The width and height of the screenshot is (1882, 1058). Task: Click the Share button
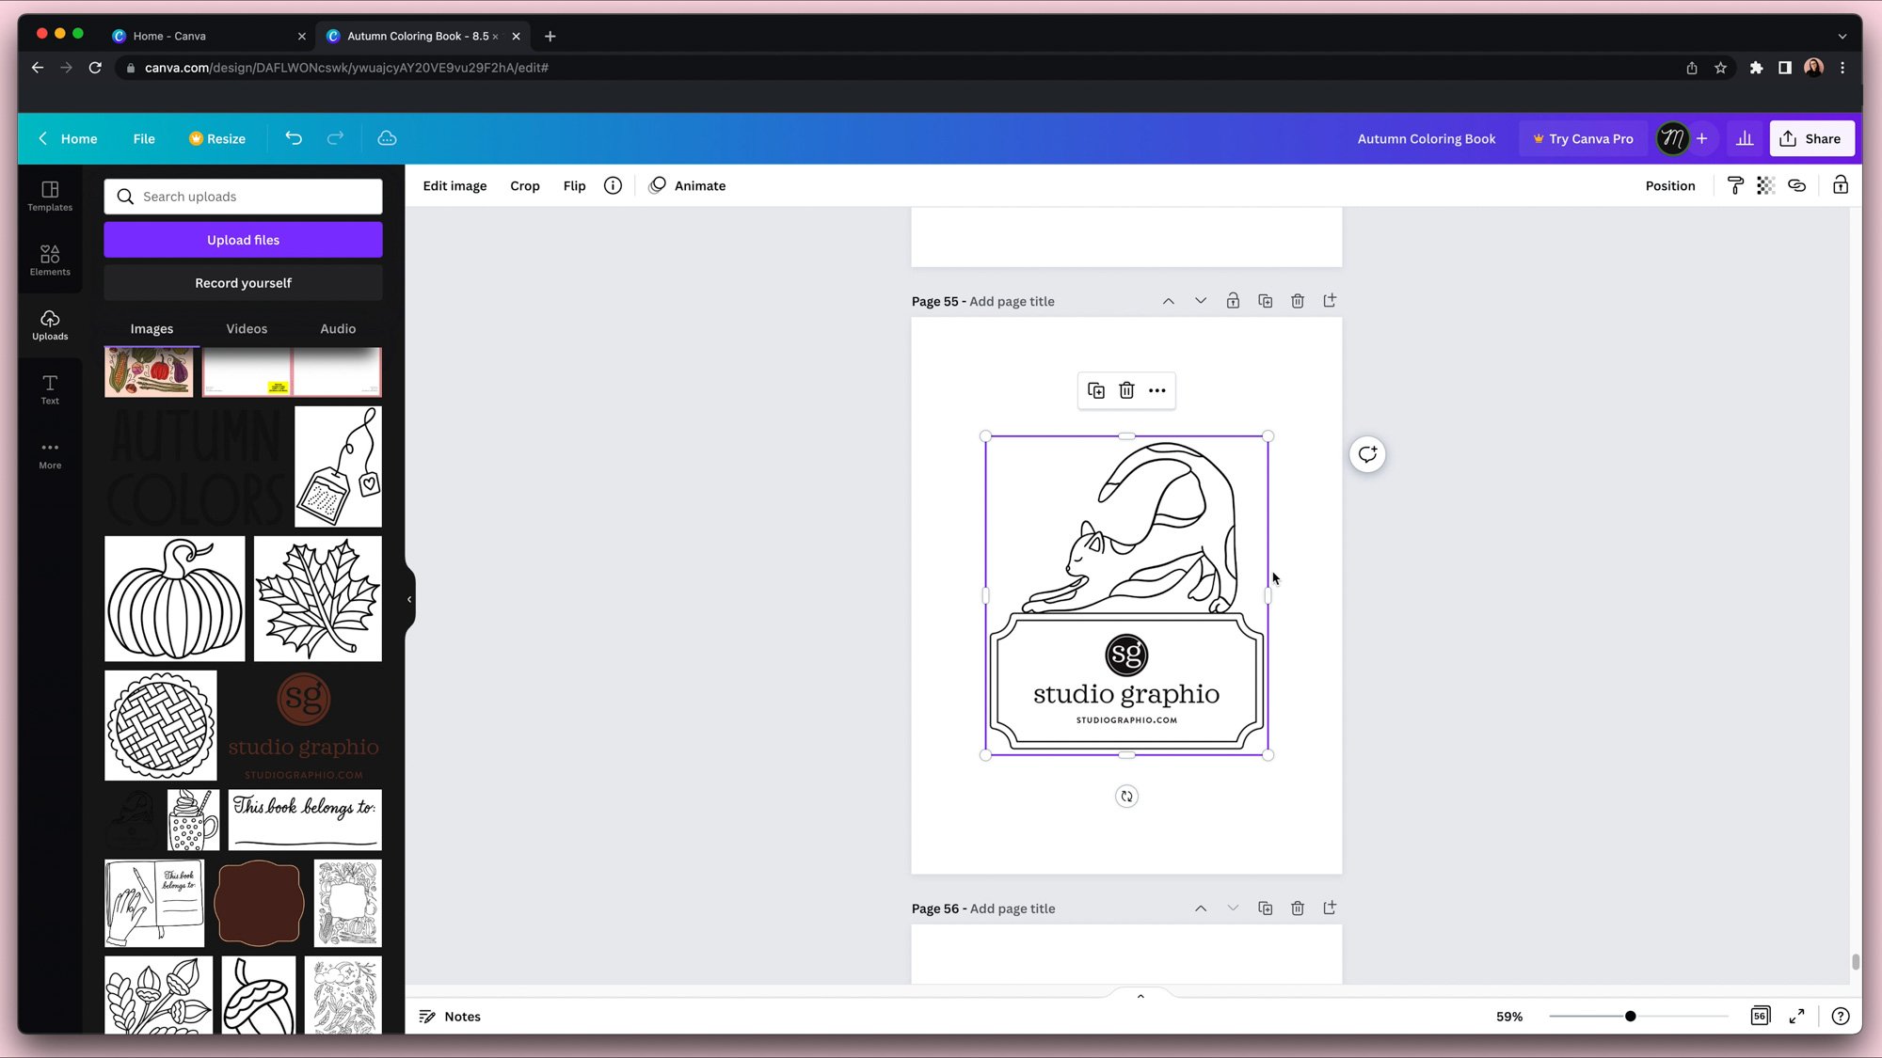click(x=1810, y=138)
